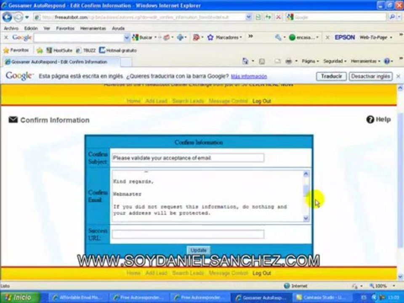404x303 pixels.
Task: Click the top Search Leads link
Action: pyautogui.click(x=188, y=101)
